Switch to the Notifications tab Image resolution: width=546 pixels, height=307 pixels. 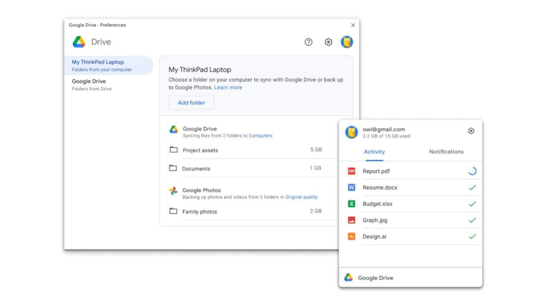click(x=446, y=151)
